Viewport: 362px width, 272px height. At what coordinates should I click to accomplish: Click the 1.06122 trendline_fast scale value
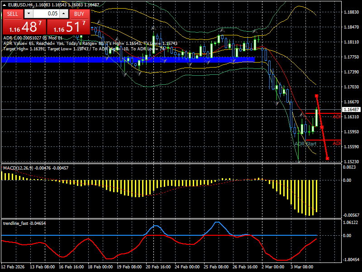351,222
